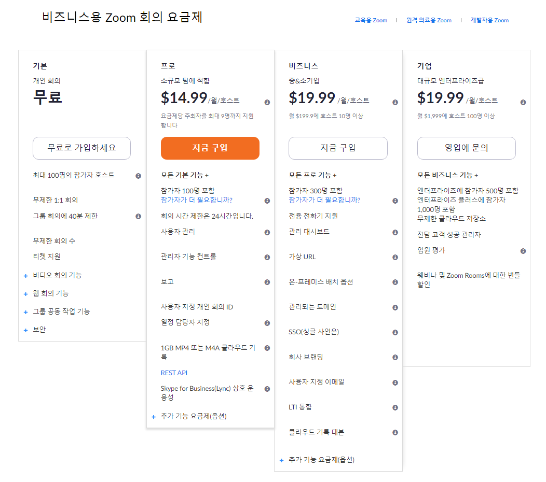
Task: Click info icon beside 클라우드 기록 대본
Action: pos(395,432)
